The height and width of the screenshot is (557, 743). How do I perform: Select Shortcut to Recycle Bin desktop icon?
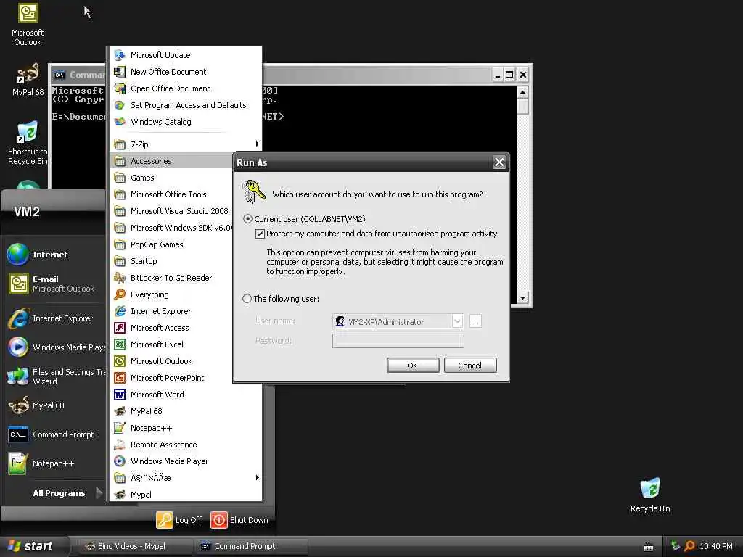click(x=28, y=143)
